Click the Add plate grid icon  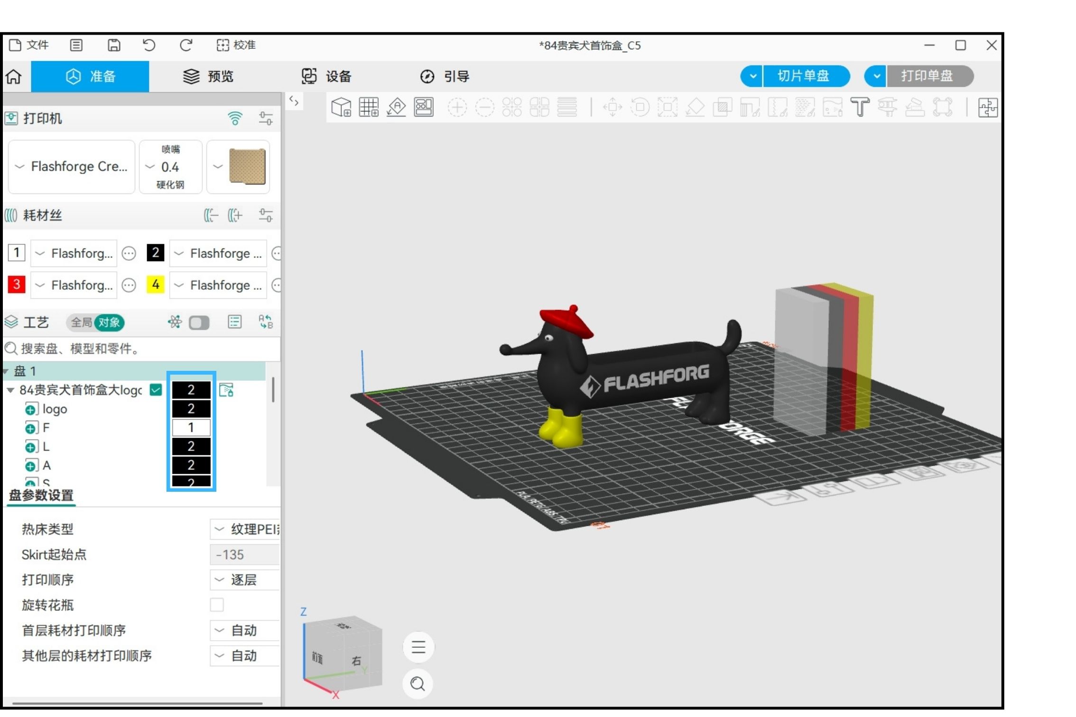(369, 107)
